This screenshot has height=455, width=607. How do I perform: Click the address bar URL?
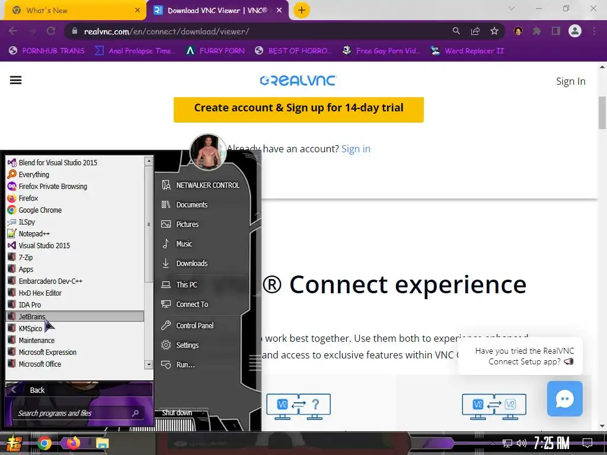tap(167, 32)
